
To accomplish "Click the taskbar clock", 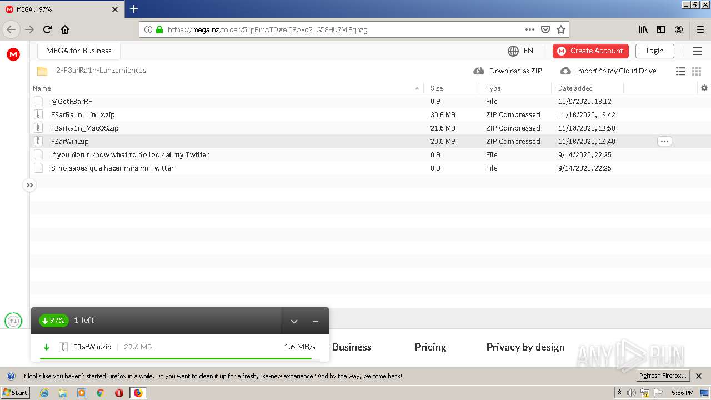I will click(682, 393).
